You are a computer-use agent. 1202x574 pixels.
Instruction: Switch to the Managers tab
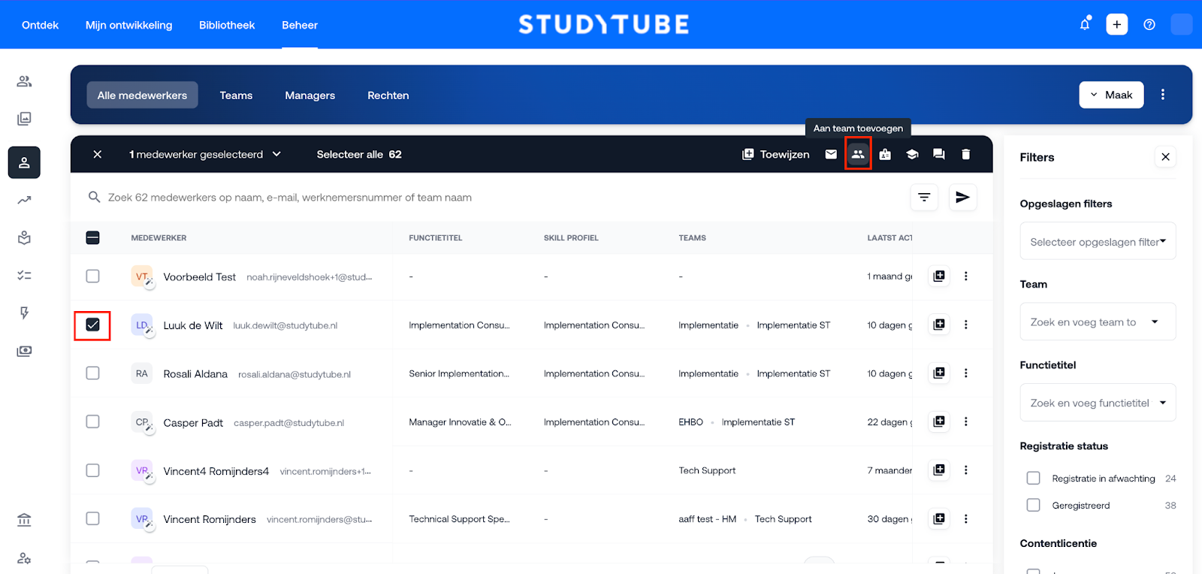pos(310,95)
